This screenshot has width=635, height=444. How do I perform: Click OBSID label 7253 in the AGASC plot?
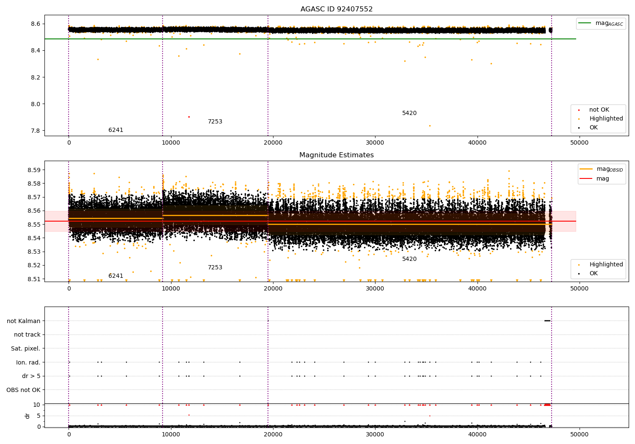tap(215, 122)
